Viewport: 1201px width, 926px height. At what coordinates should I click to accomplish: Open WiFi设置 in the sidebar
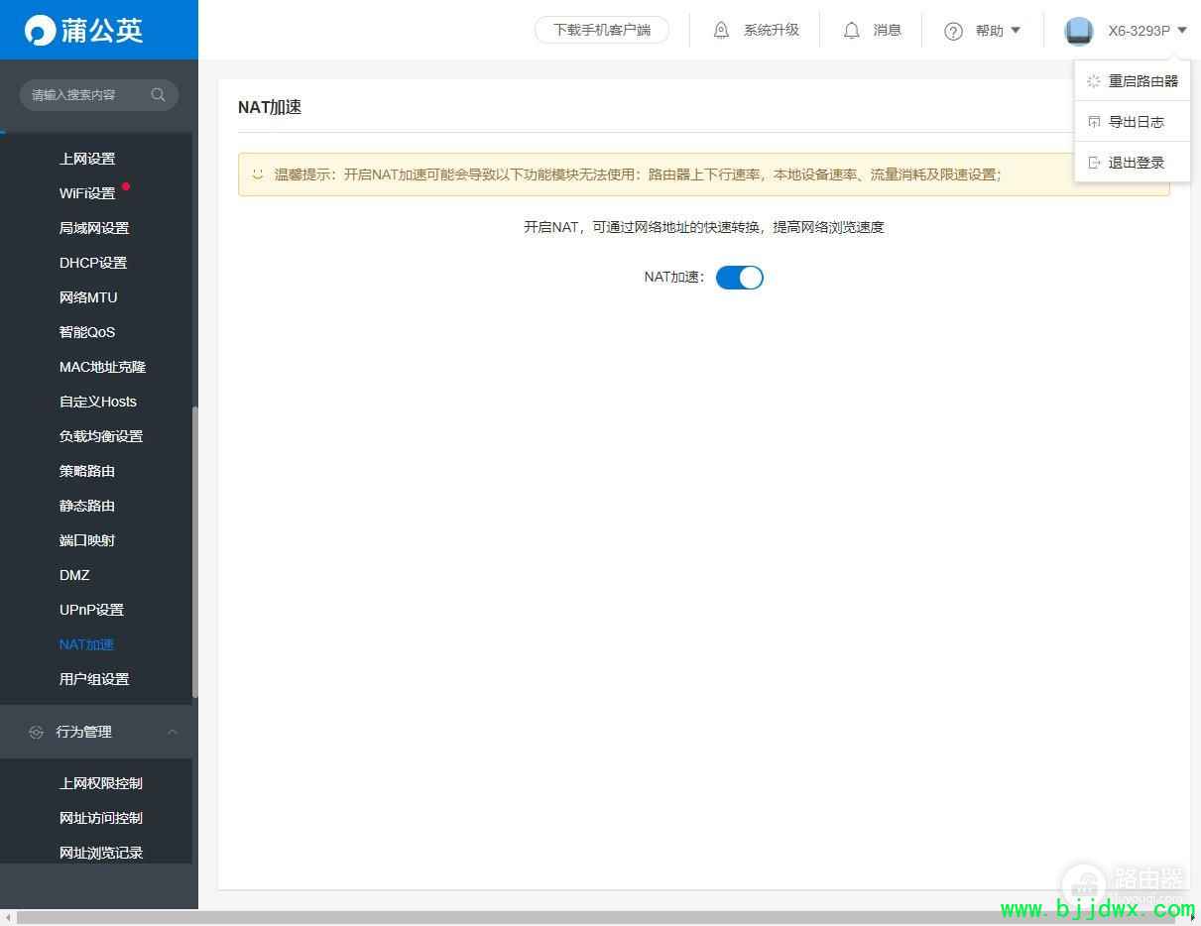pos(87,193)
